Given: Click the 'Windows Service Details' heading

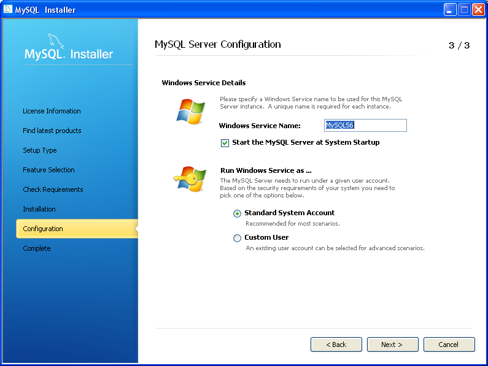Looking at the screenshot, I should coord(204,83).
